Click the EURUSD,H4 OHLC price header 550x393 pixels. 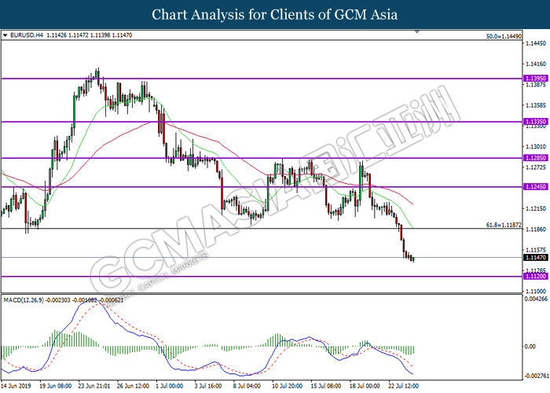click(x=71, y=35)
